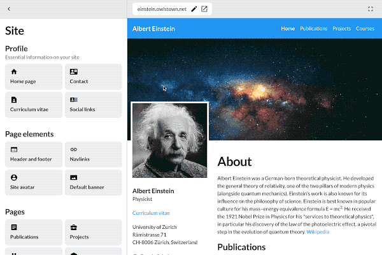Image resolution: width=382 pixels, height=255 pixels.
Task: Open the Curriculum vitae link under Physicist
Action: (x=151, y=213)
